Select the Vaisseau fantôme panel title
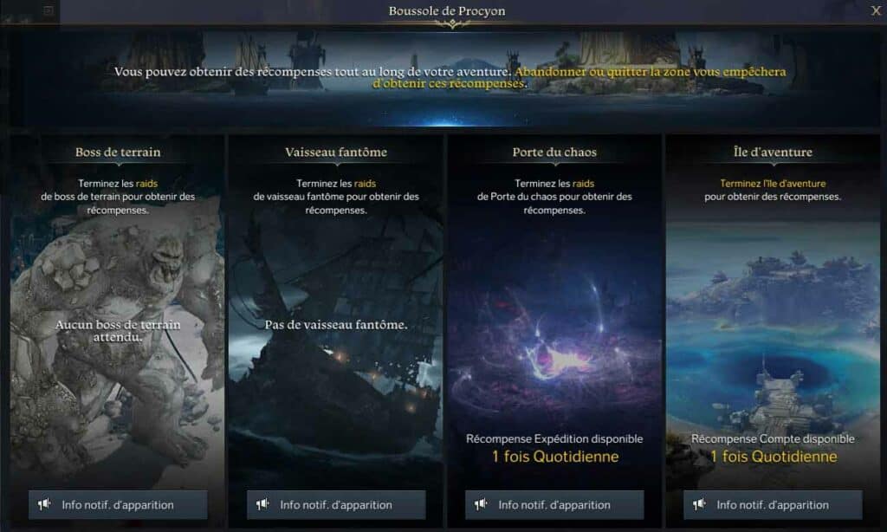Image resolution: width=887 pixels, height=532 pixels. pyautogui.click(x=336, y=152)
